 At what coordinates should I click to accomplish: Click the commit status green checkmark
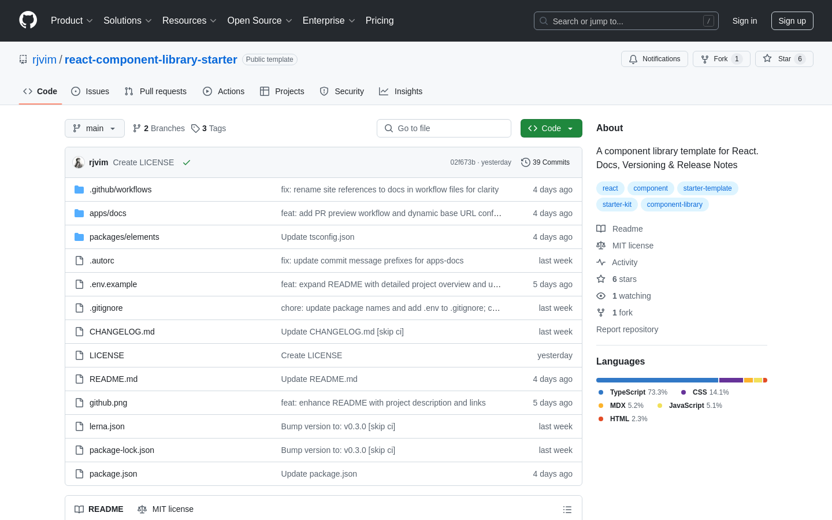click(x=187, y=162)
